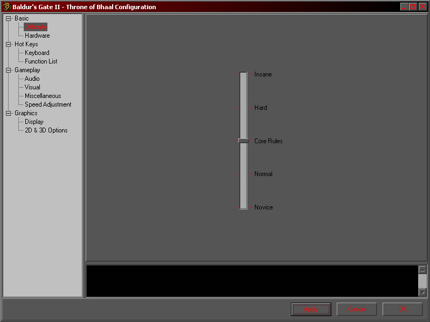Collapse the Basic tree node
Viewport: 430px width, 322px height.
coord(9,18)
